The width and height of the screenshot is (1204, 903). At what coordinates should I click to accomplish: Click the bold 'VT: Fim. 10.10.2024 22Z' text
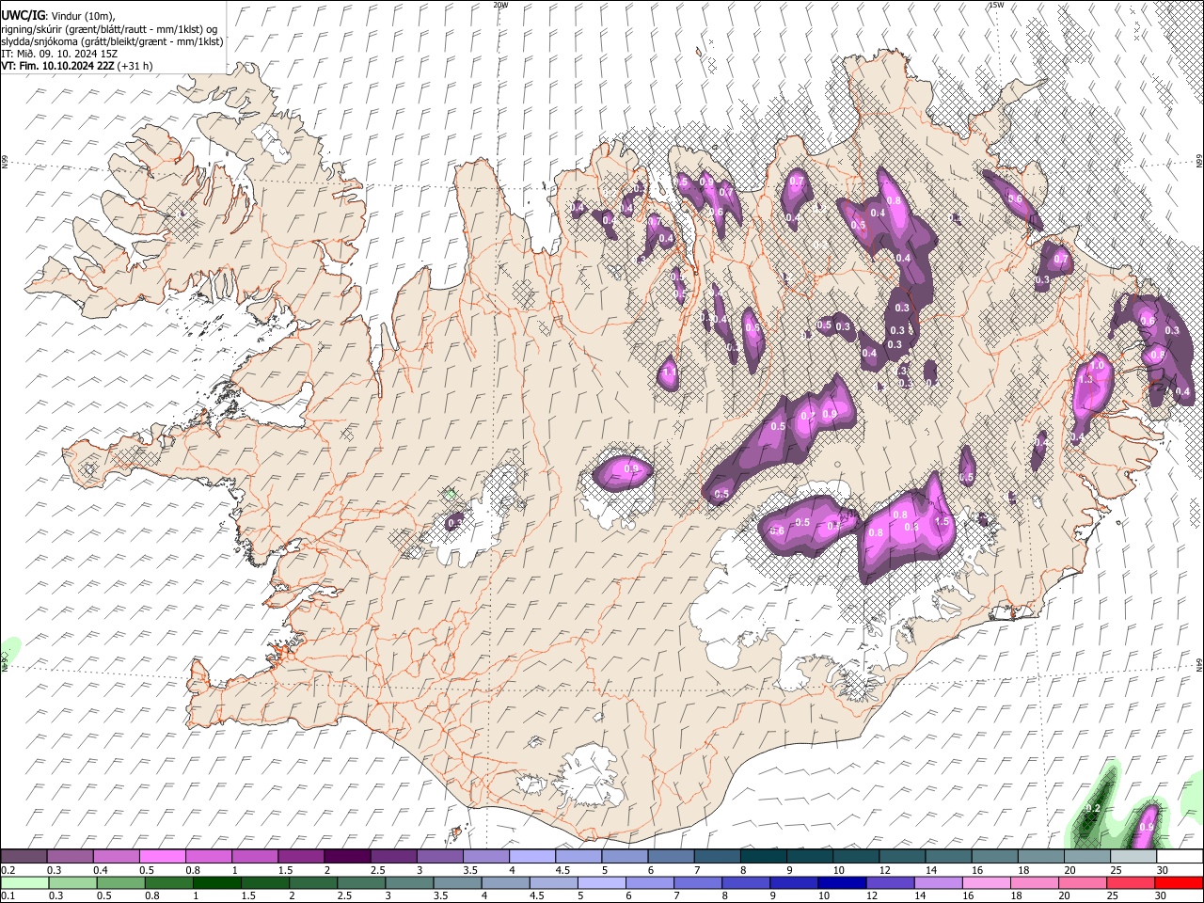(x=57, y=66)
